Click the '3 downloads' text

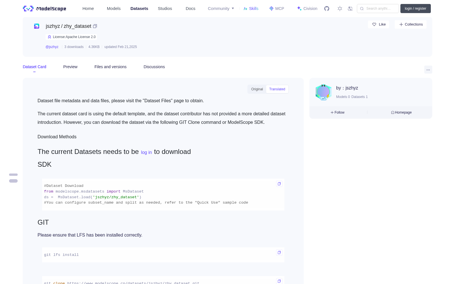[74, 47]
